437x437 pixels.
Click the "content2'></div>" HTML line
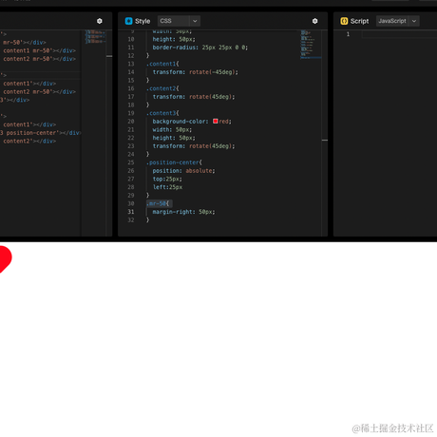[x=29, y=141]
